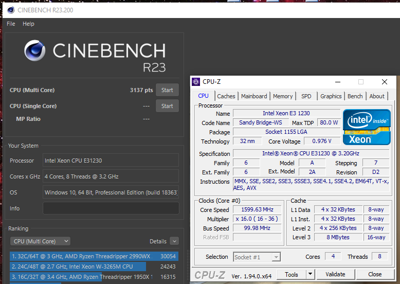Start the CPU (Single Core) benchmark
The width and height of the screenshot is (400, 284).
tap(167, 106)
